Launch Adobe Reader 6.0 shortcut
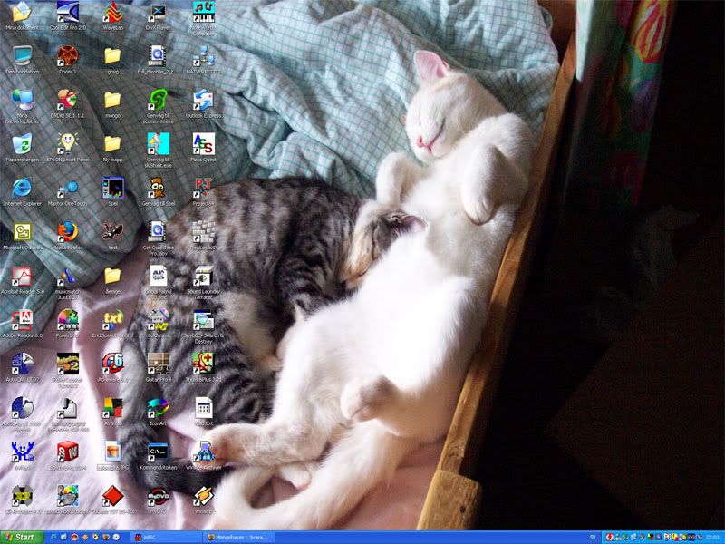 pyautogui.click(x=22, y=320)
